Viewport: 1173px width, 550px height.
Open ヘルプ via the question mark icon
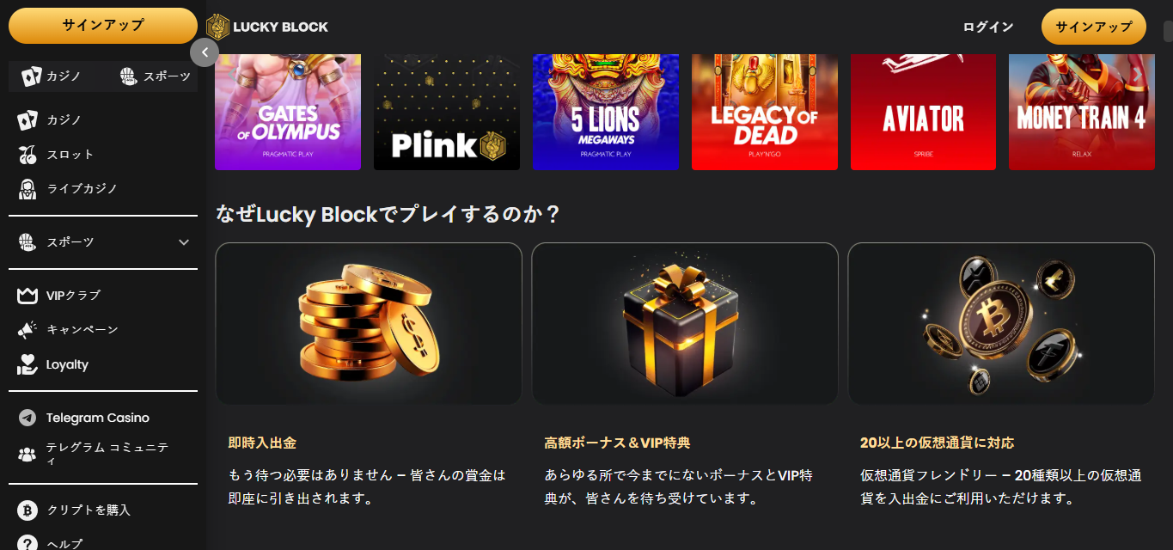27,543
